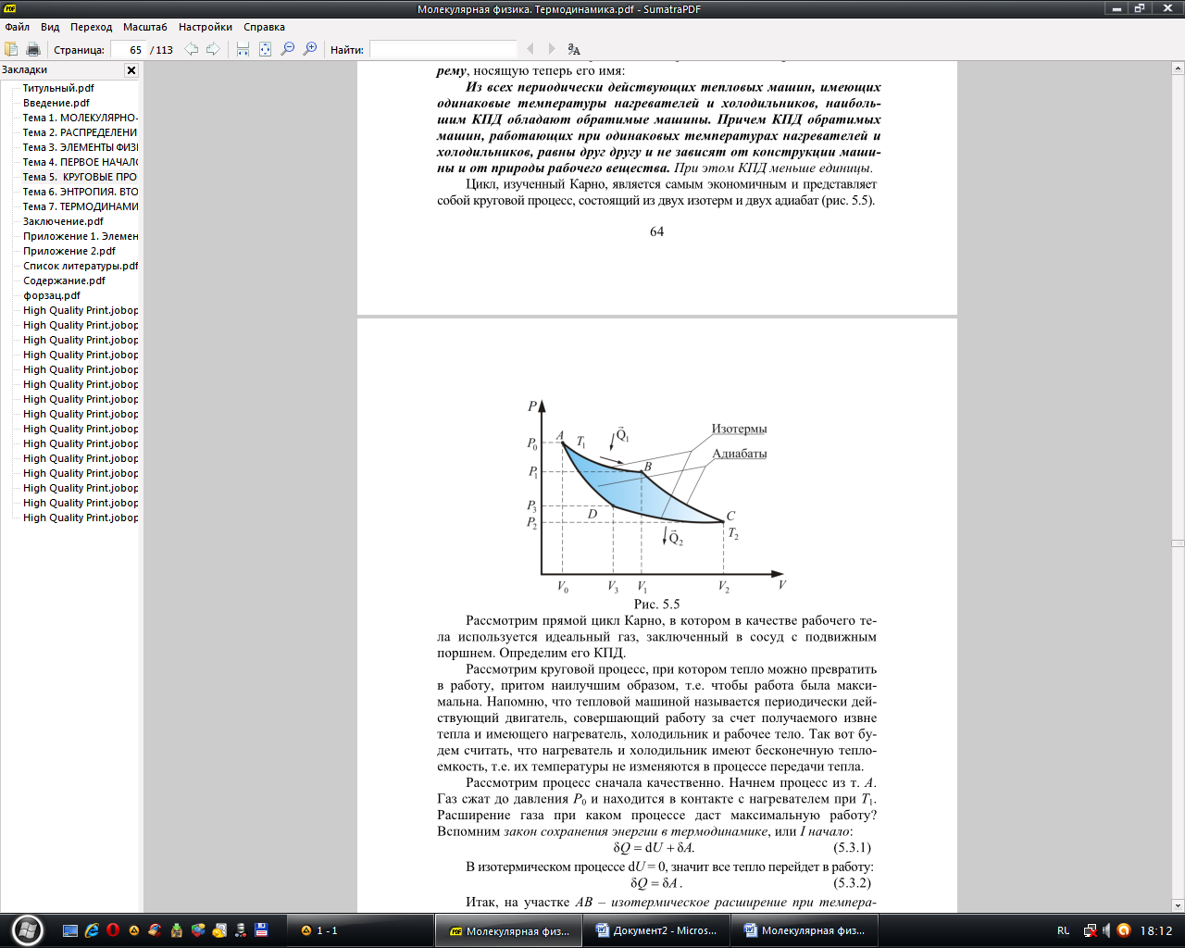The image size is (1185, 948).
Task: Click the volume speaker tray icon
Action: [x=1106, y=930]
